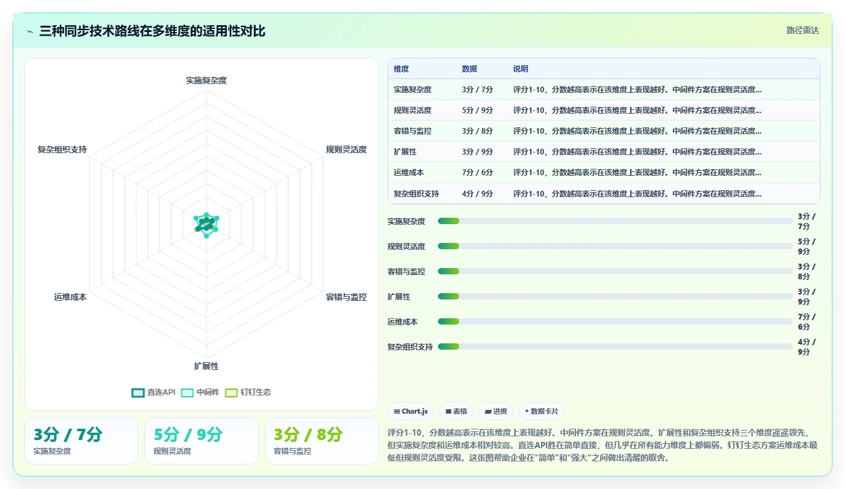The width and height of the screenshot is (845, 489).
Task: Open the 3分 / 8分 容错与监控 card
Action: 322,441
